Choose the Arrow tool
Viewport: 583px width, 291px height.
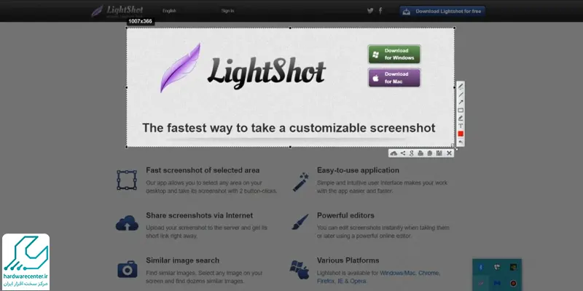coord(461,103)
